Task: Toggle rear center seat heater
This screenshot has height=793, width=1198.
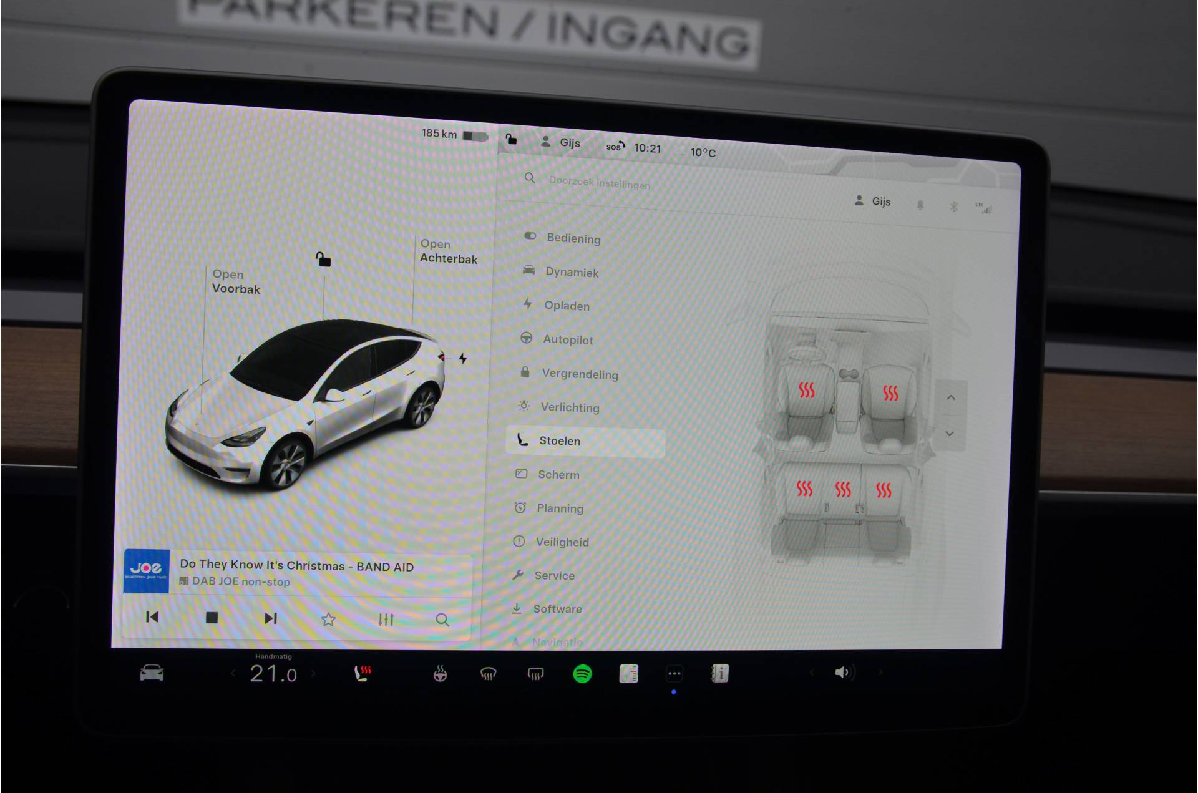Action: [x=843, y=489]
